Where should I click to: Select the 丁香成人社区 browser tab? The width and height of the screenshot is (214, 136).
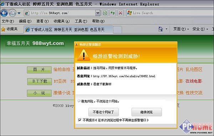pyautogui.click(x=68, y=30)
